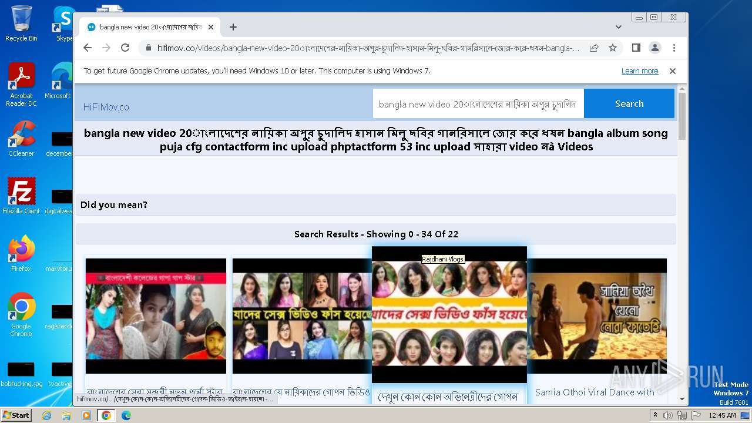Image resolution: width=752 pixels, height=423 pixels.
Task: Select the 'bangla new video' browser tab
Action: [x=150, y=27]
